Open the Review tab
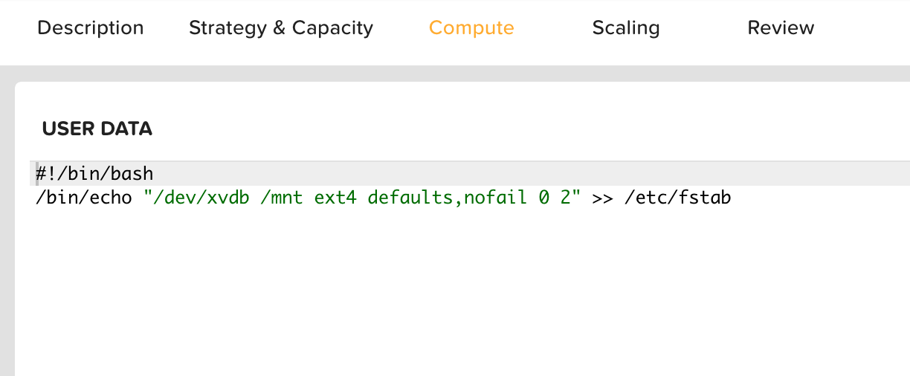Screen dimensions: 910x376 (x=781, y=28)
